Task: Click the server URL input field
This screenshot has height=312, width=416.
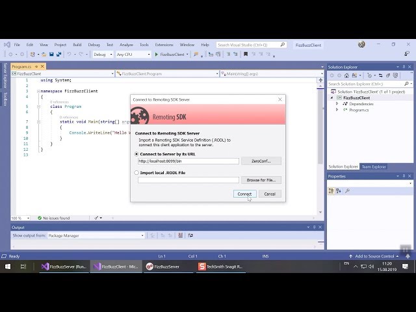Action: pos(188,161)
